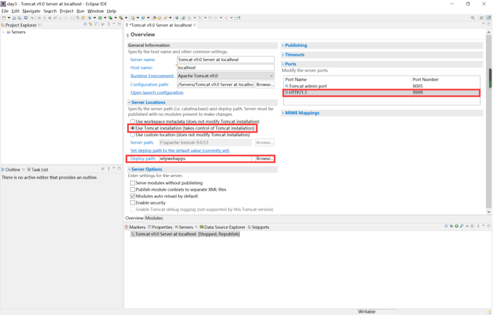The width and height of the screenshot is (493, 315).
Task: Uncheck Modules auto reload by default
Action: click(132, 196)
